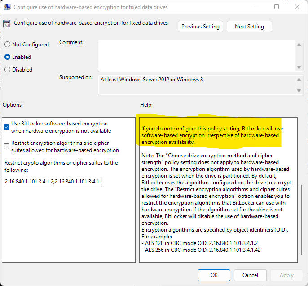Uncheck Use BitLocker software-based encryption checkbox
308x286 pixels.
click(x=6, y=127)
